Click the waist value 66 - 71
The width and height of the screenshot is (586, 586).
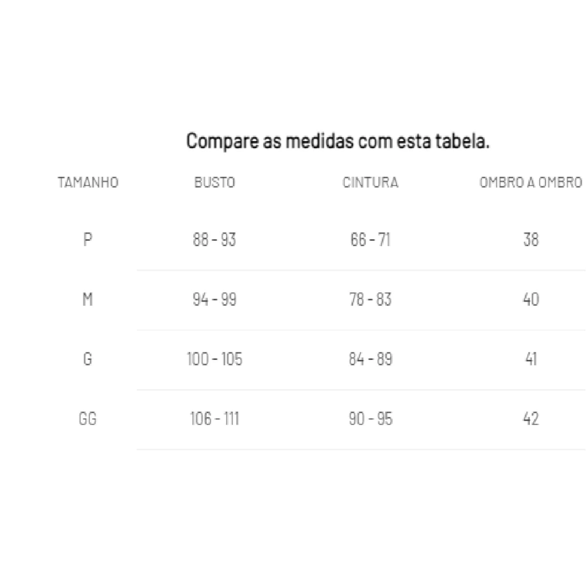coord(370,240)
